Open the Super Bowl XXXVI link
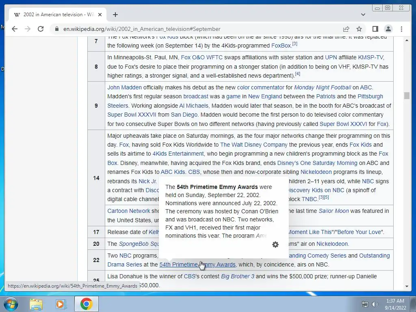Viewport: 416px width, 312px height. [343, 124]
